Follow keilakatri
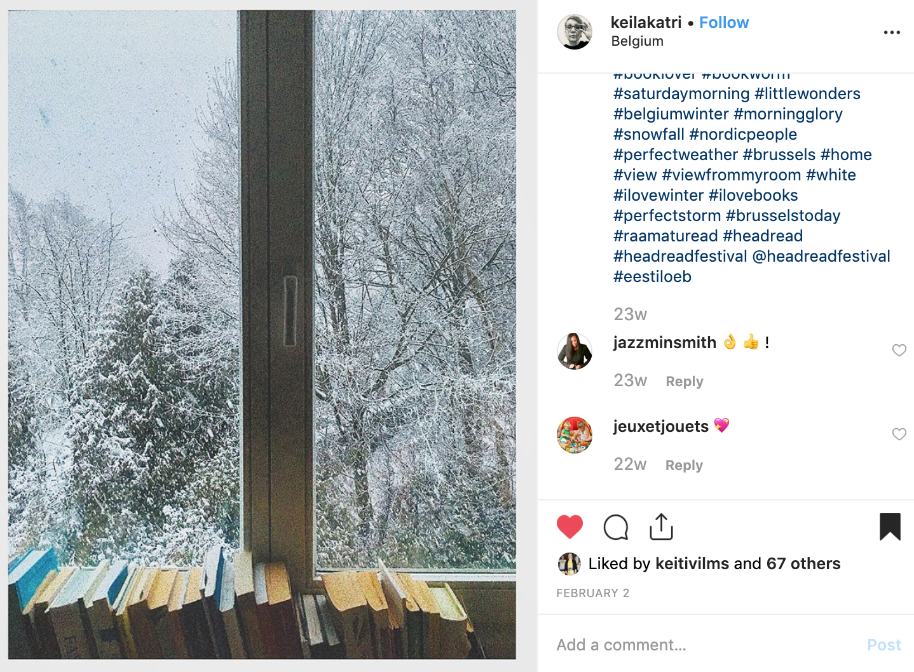The image size is (914, 672). pos(724,22)
